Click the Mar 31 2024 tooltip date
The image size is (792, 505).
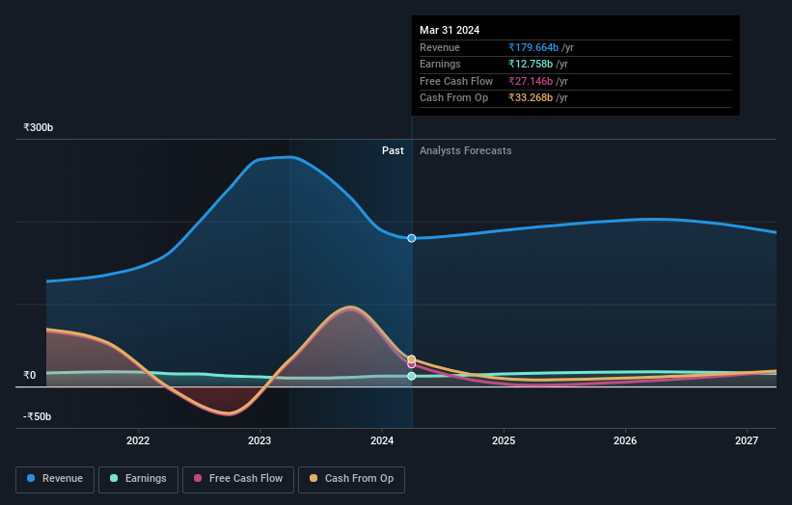click(450, 30)
